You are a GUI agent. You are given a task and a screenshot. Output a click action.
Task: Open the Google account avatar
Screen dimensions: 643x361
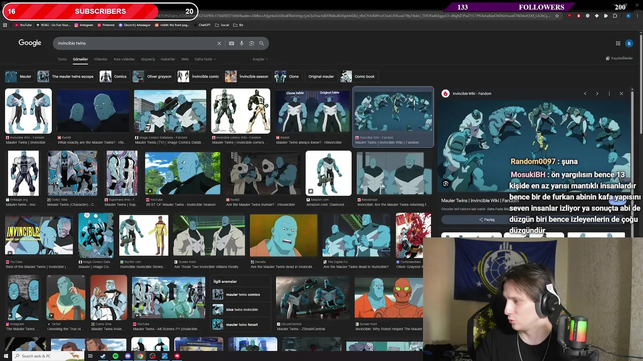pos(629,43)
